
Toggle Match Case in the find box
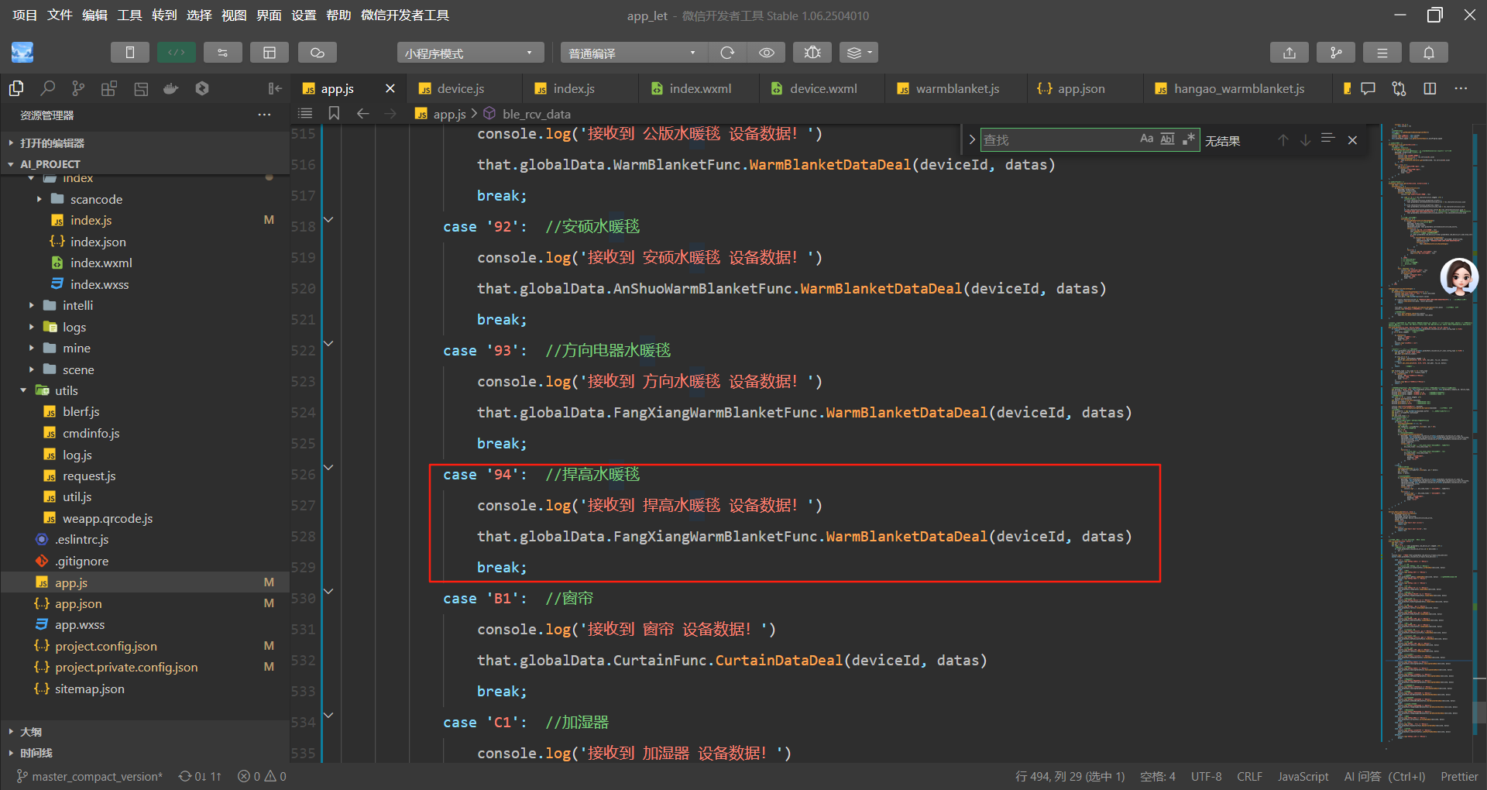(x=1146, y=139)
